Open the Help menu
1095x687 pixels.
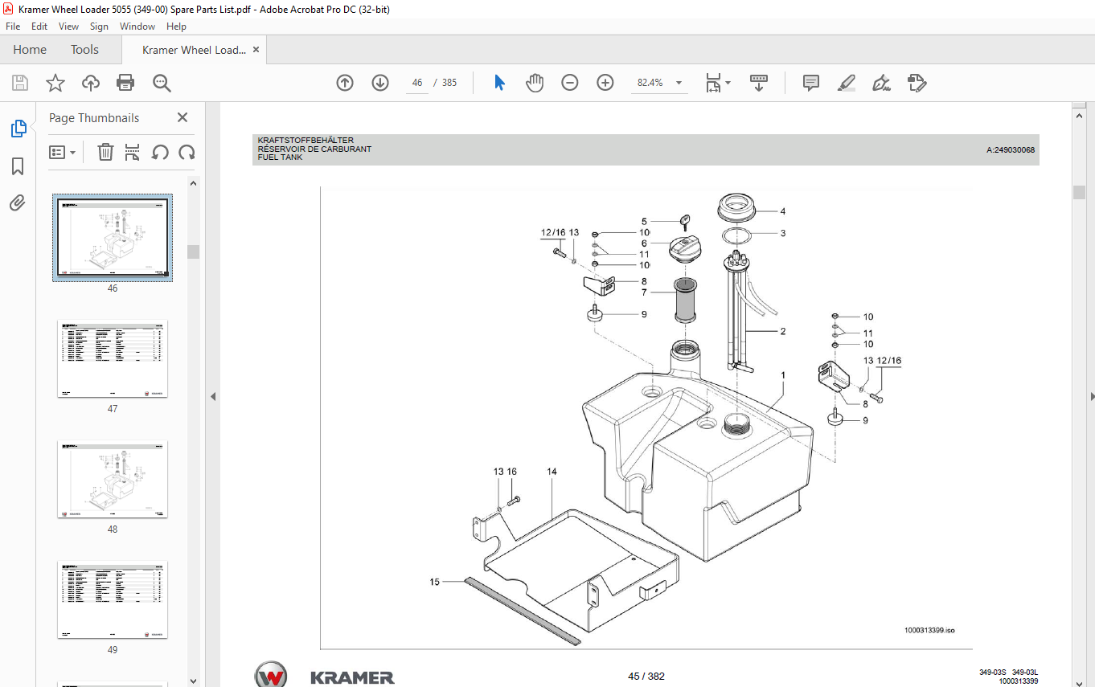[x=176, y=27]
